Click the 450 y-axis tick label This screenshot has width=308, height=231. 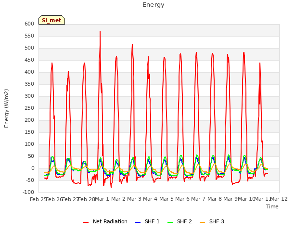pos(29,60)
